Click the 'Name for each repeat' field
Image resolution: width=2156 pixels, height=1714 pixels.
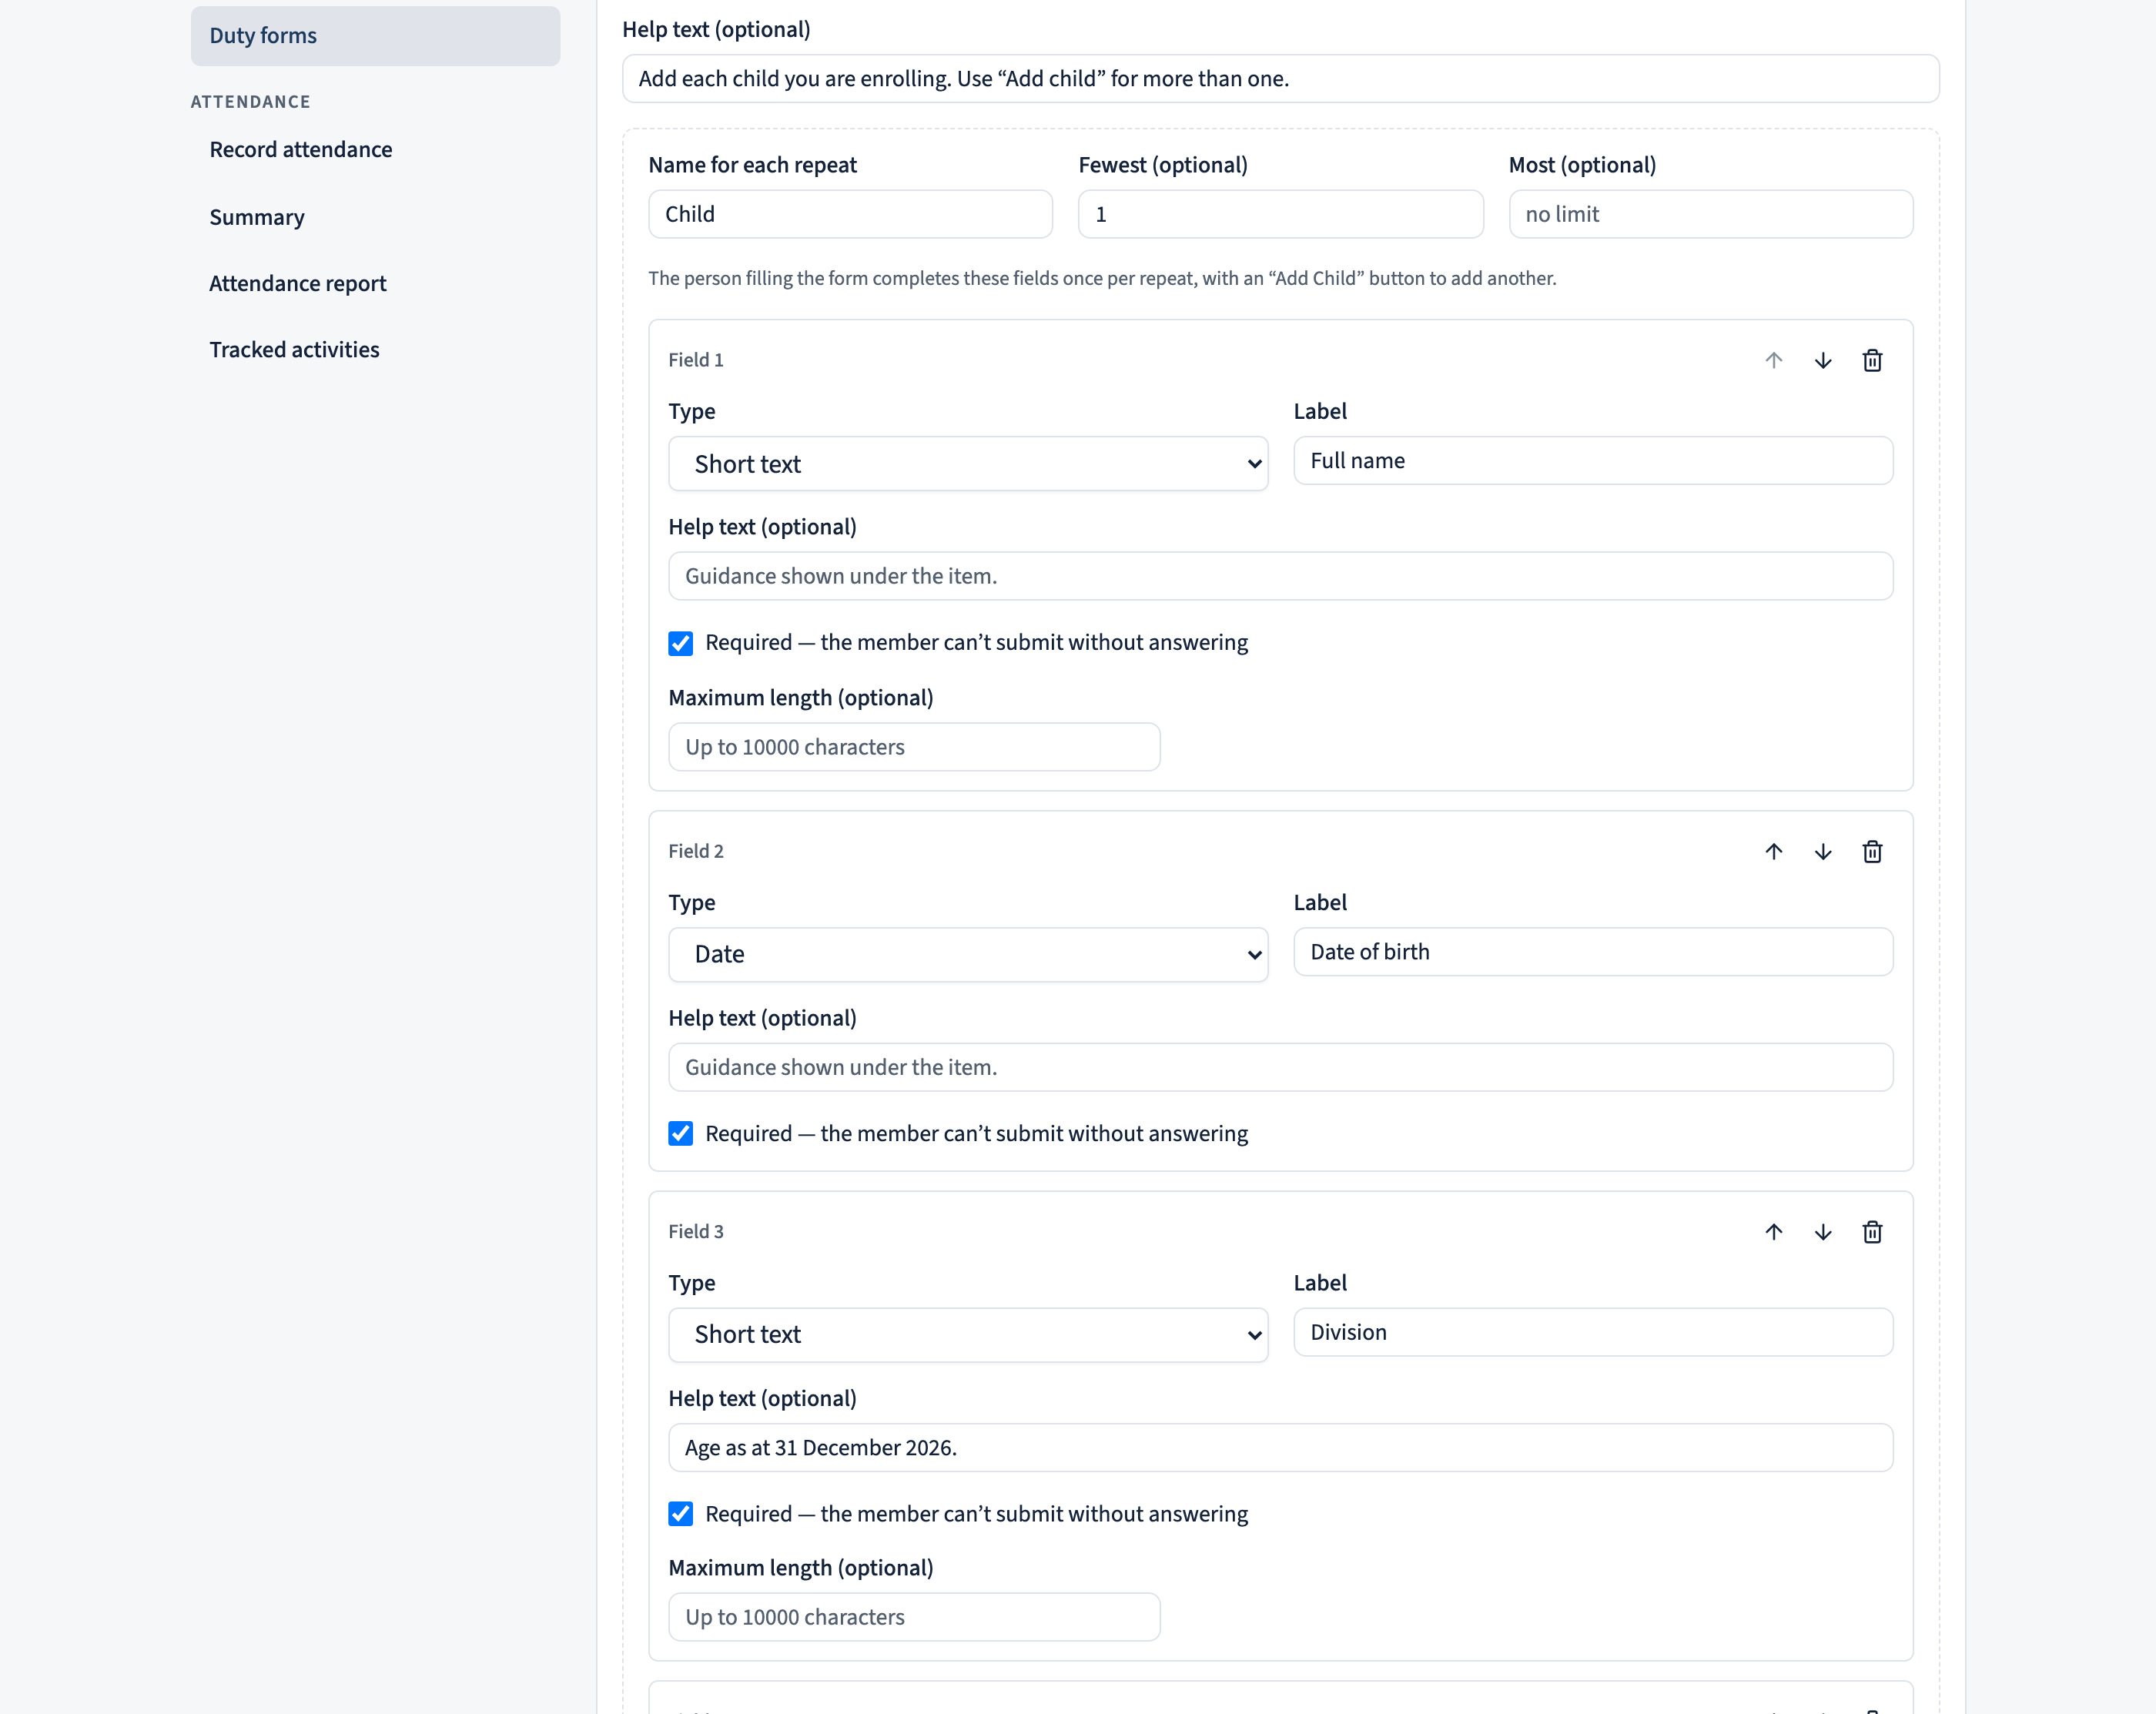click(x=850, y=214)
